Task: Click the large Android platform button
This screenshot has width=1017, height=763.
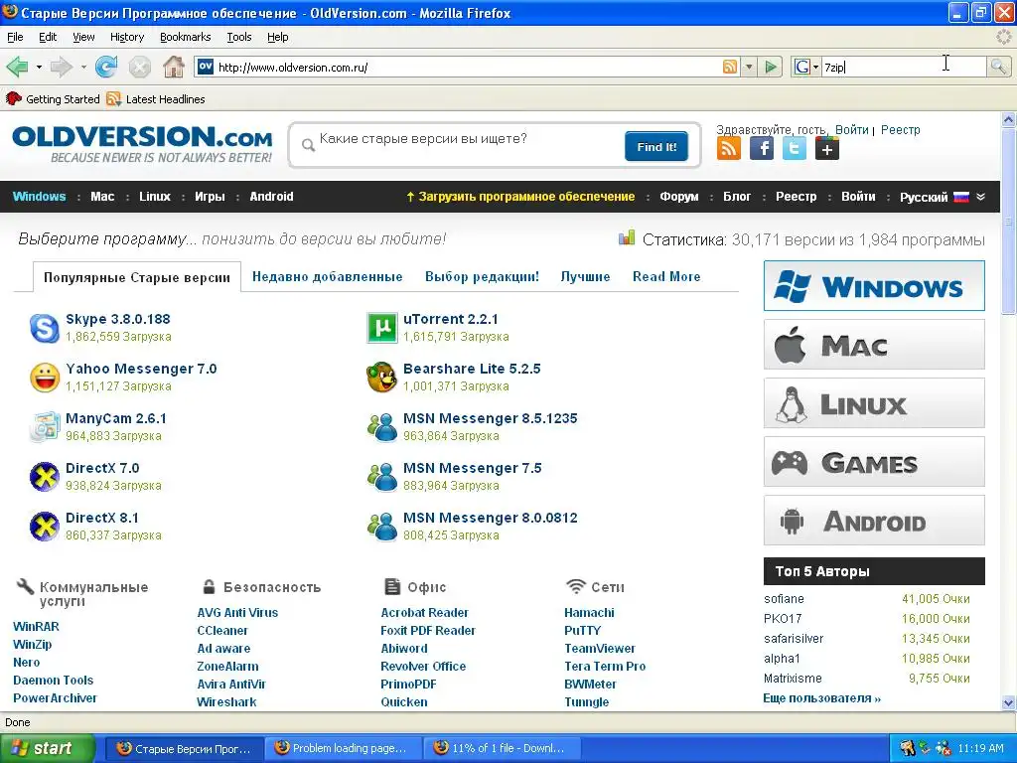Action: coord(874,521)
